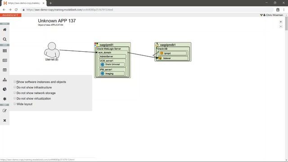Click Oracle WebLogic Server label
Image resolution: width=288 pixels, height=162 pixels.
[109, 49]
